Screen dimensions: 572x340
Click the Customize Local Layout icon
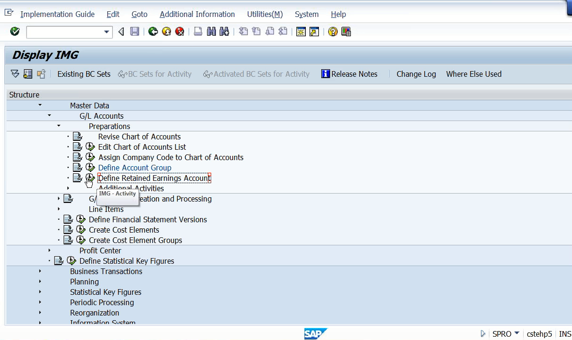[346, 32]
